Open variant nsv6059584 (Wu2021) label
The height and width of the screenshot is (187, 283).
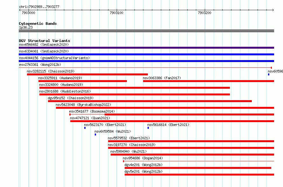(113, 131)
